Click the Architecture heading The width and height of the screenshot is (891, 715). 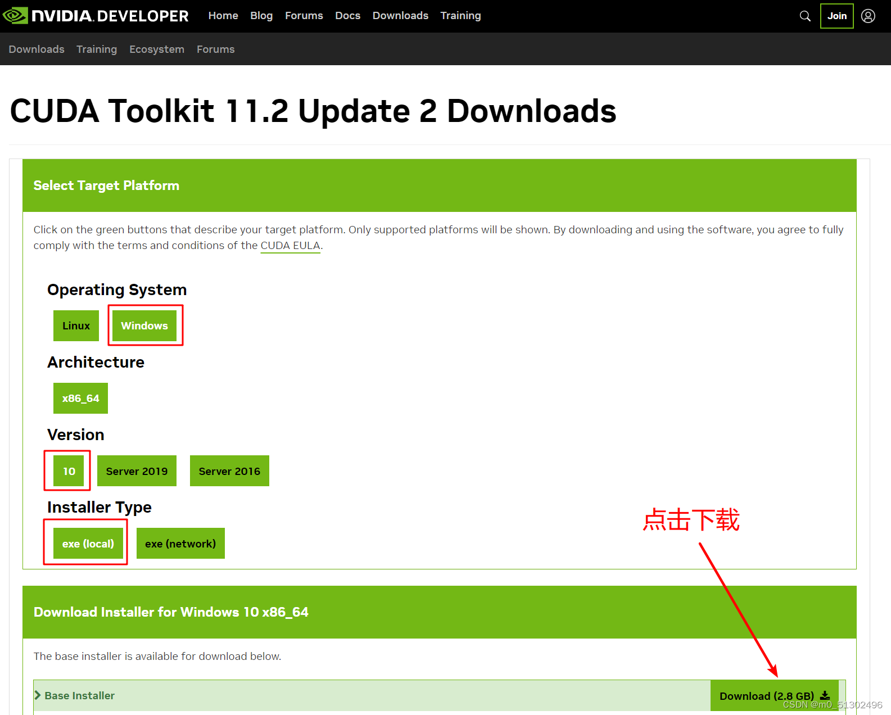(x=96, y=363)
